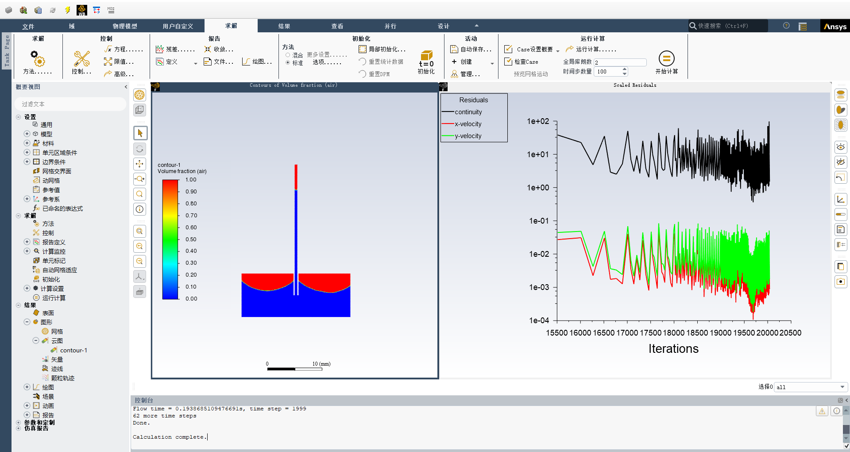Viewport: 850px width, 452px height.
Task: Open solution Controls (控制) wrench icon
Action: (x=81, y=62)
